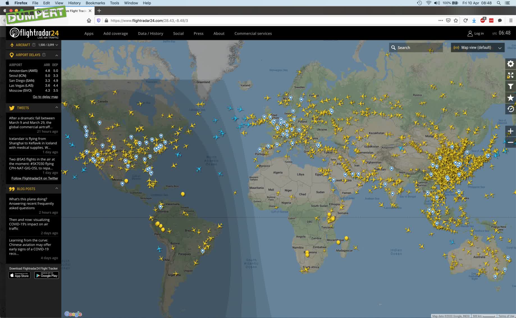Click the Terms of Use map link
516x318 pixels.
pos(506,316)
